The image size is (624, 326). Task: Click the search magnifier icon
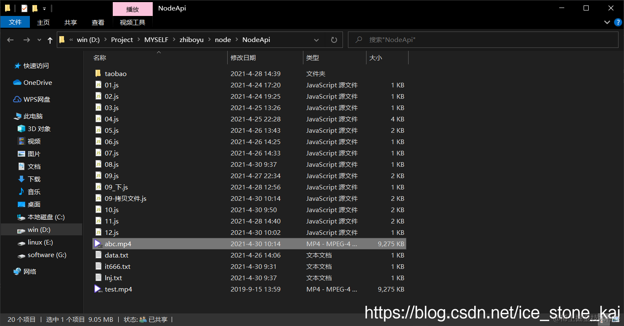359,39
